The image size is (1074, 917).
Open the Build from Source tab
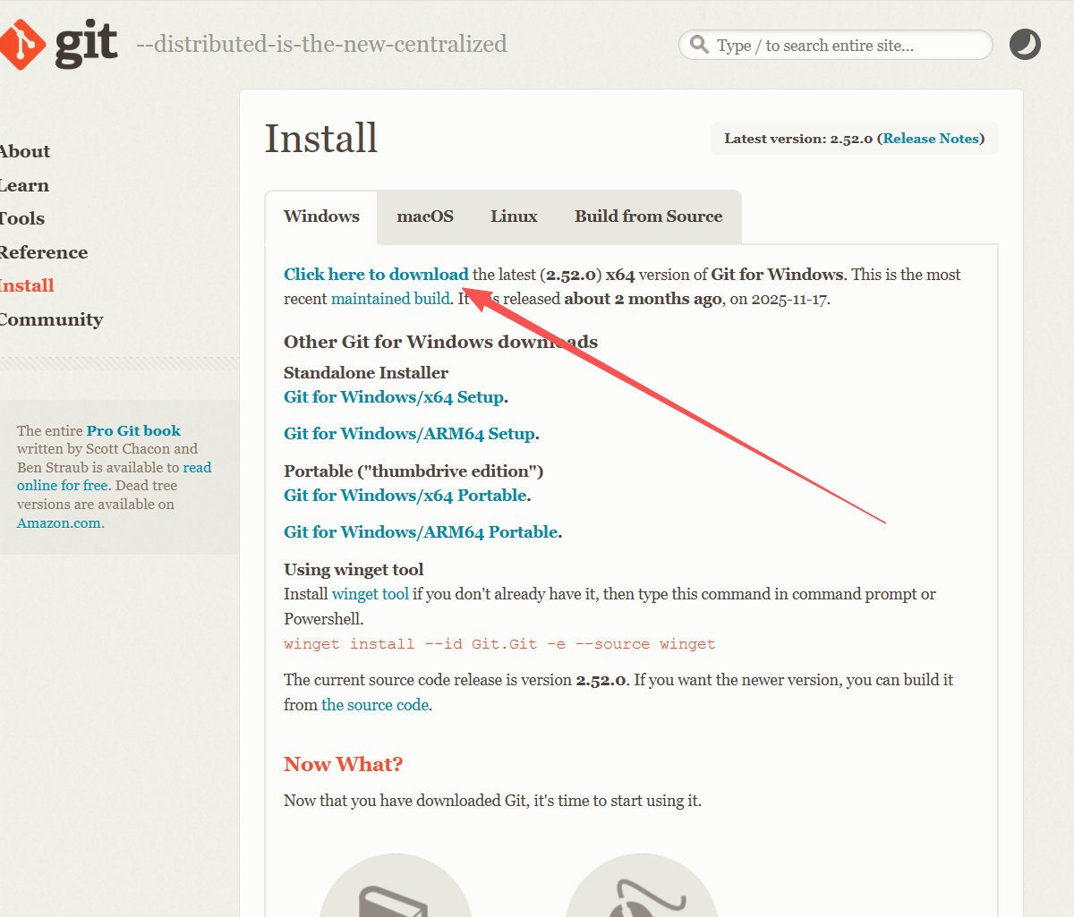(649, 217)
